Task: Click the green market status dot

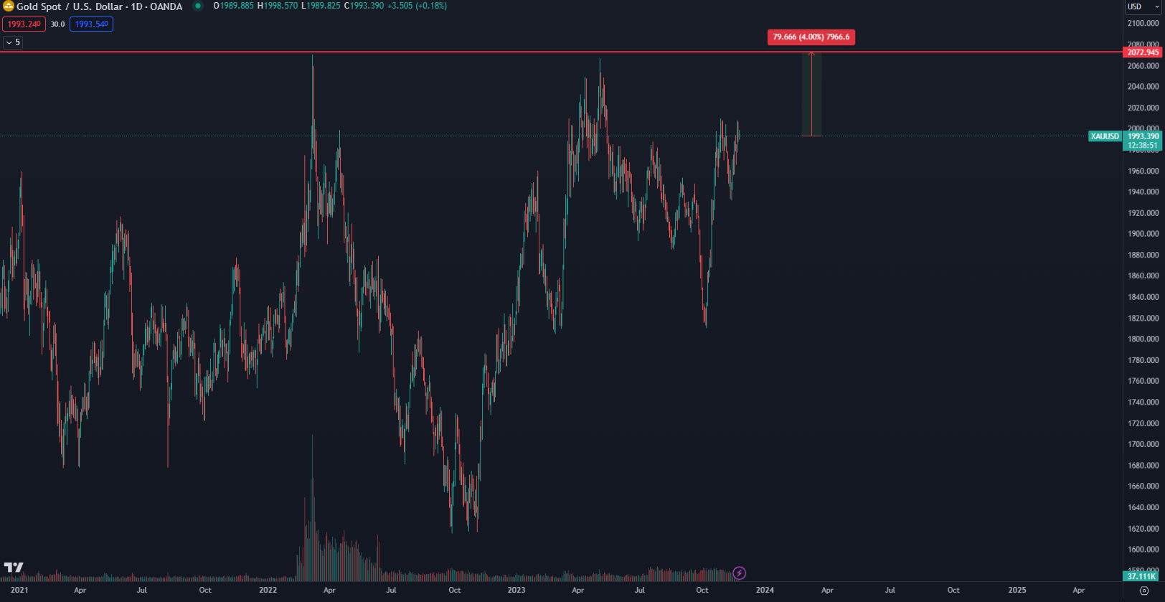Action: coord(198,6)
